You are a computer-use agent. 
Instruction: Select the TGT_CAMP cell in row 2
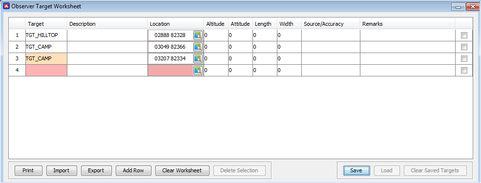click(x=46, y=47)
